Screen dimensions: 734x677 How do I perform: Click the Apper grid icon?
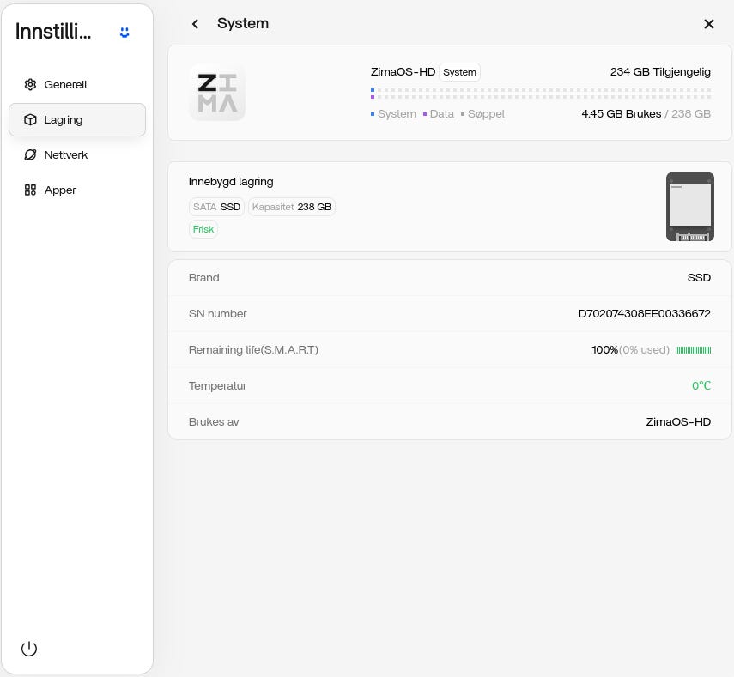point(30,190)
